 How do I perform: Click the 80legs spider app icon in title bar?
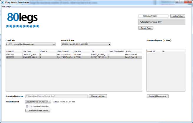pos(3,2)
